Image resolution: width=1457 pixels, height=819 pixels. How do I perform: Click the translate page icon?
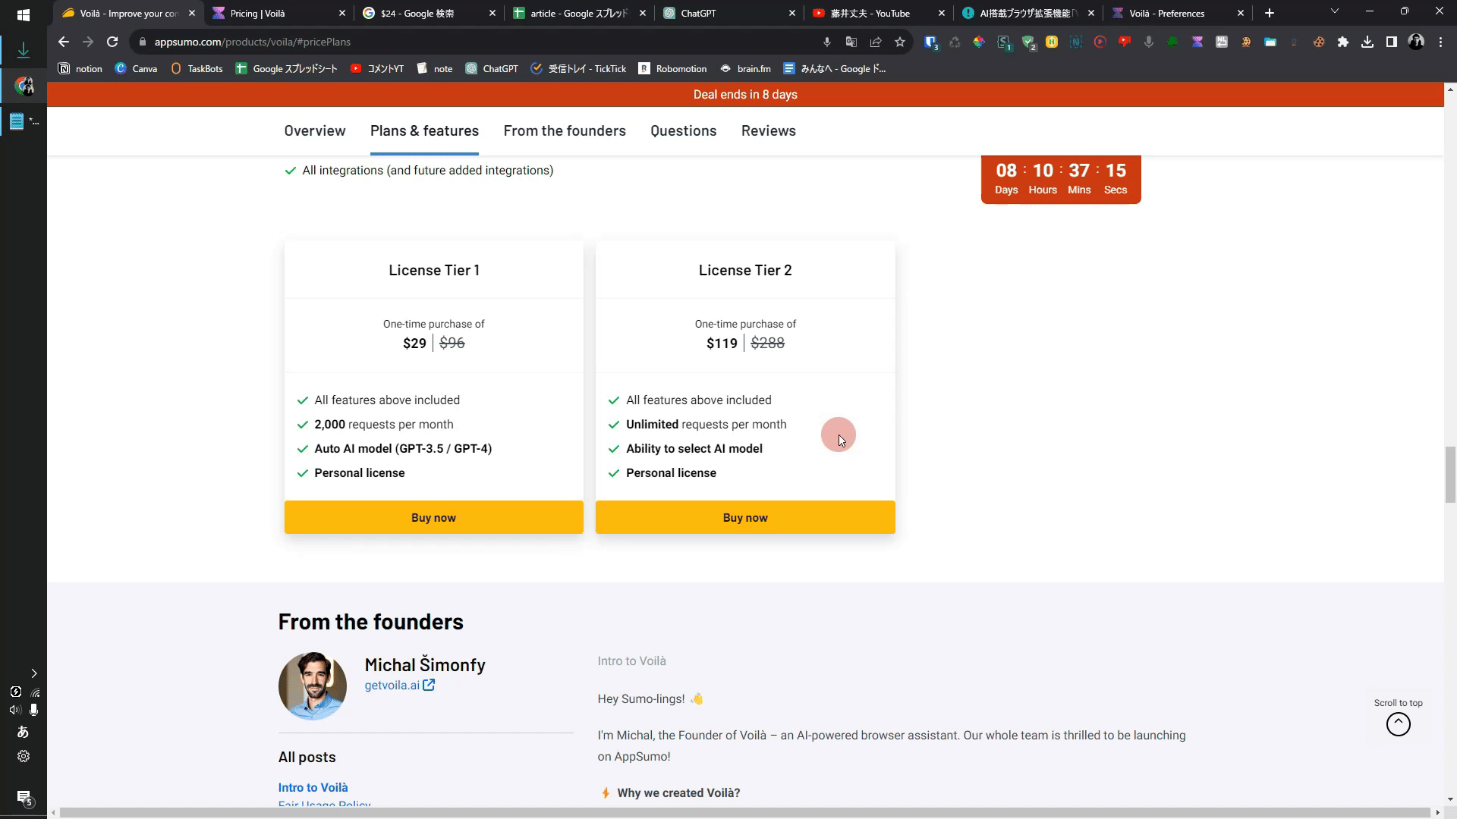pos(851,42)
